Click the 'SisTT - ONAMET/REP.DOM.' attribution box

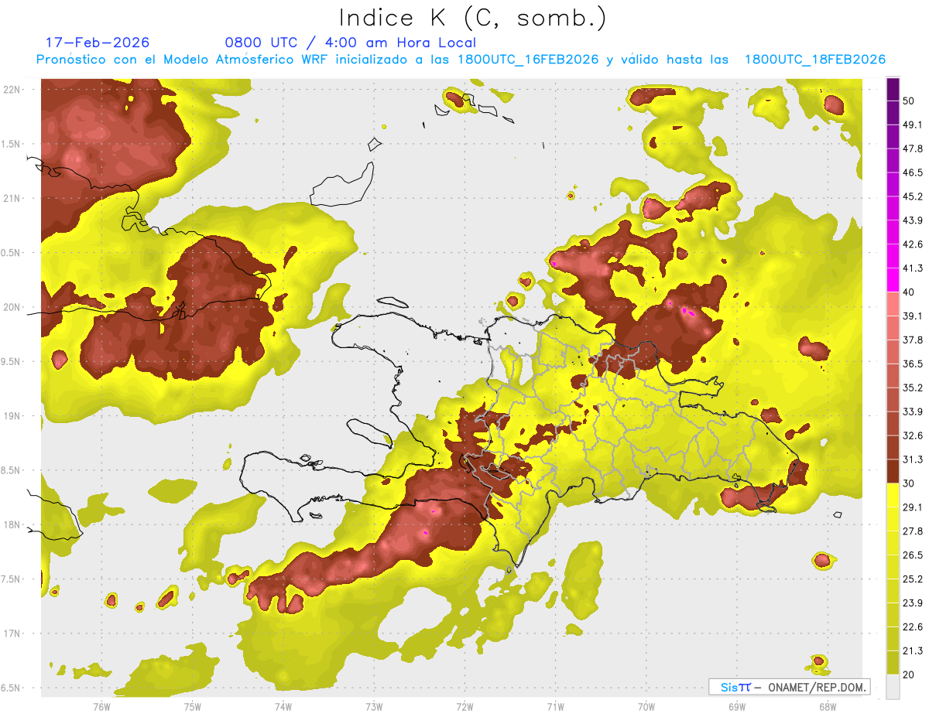coord(789,687)
